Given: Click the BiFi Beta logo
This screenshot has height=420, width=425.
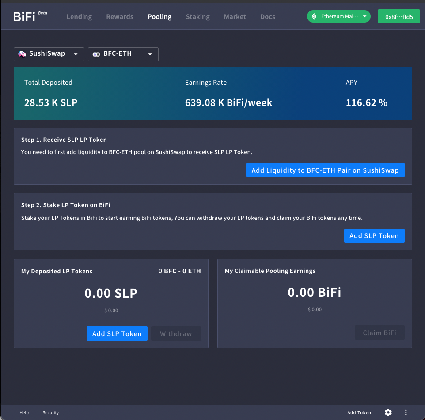Looking at the screenshot, I should 30,16.
